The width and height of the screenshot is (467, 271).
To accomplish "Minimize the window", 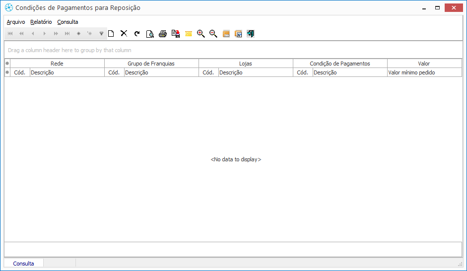I will 424,8.
